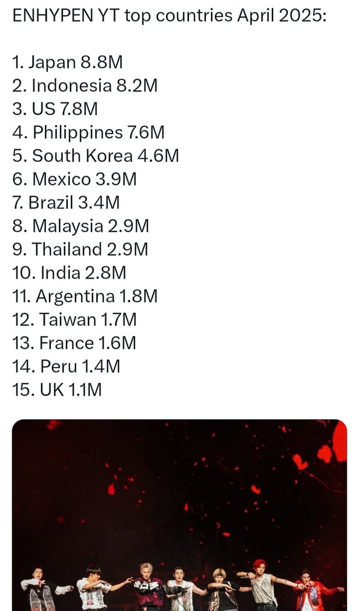Select the "1. Japan 8.8M" line

[67, 62]
